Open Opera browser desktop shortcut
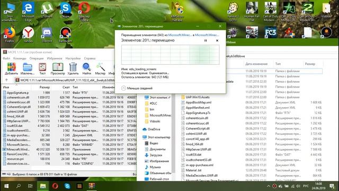Viewport: 339px width, 191px height. point(84,12)
